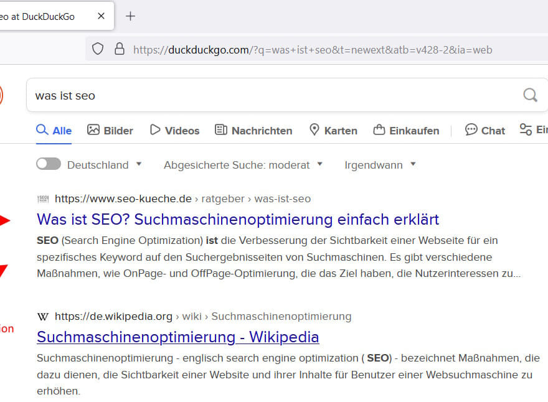Screen dimensions: 548x402
Task: Expand the Deutschland region dropdown
Action: 104,164
